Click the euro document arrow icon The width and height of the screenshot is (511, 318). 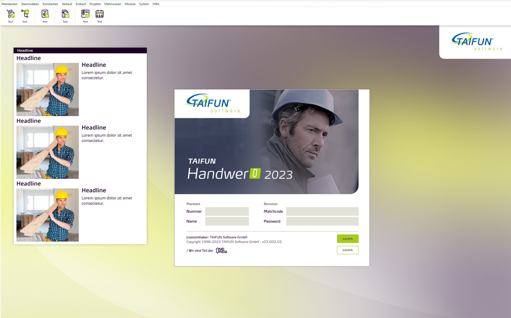pos(65,14)
